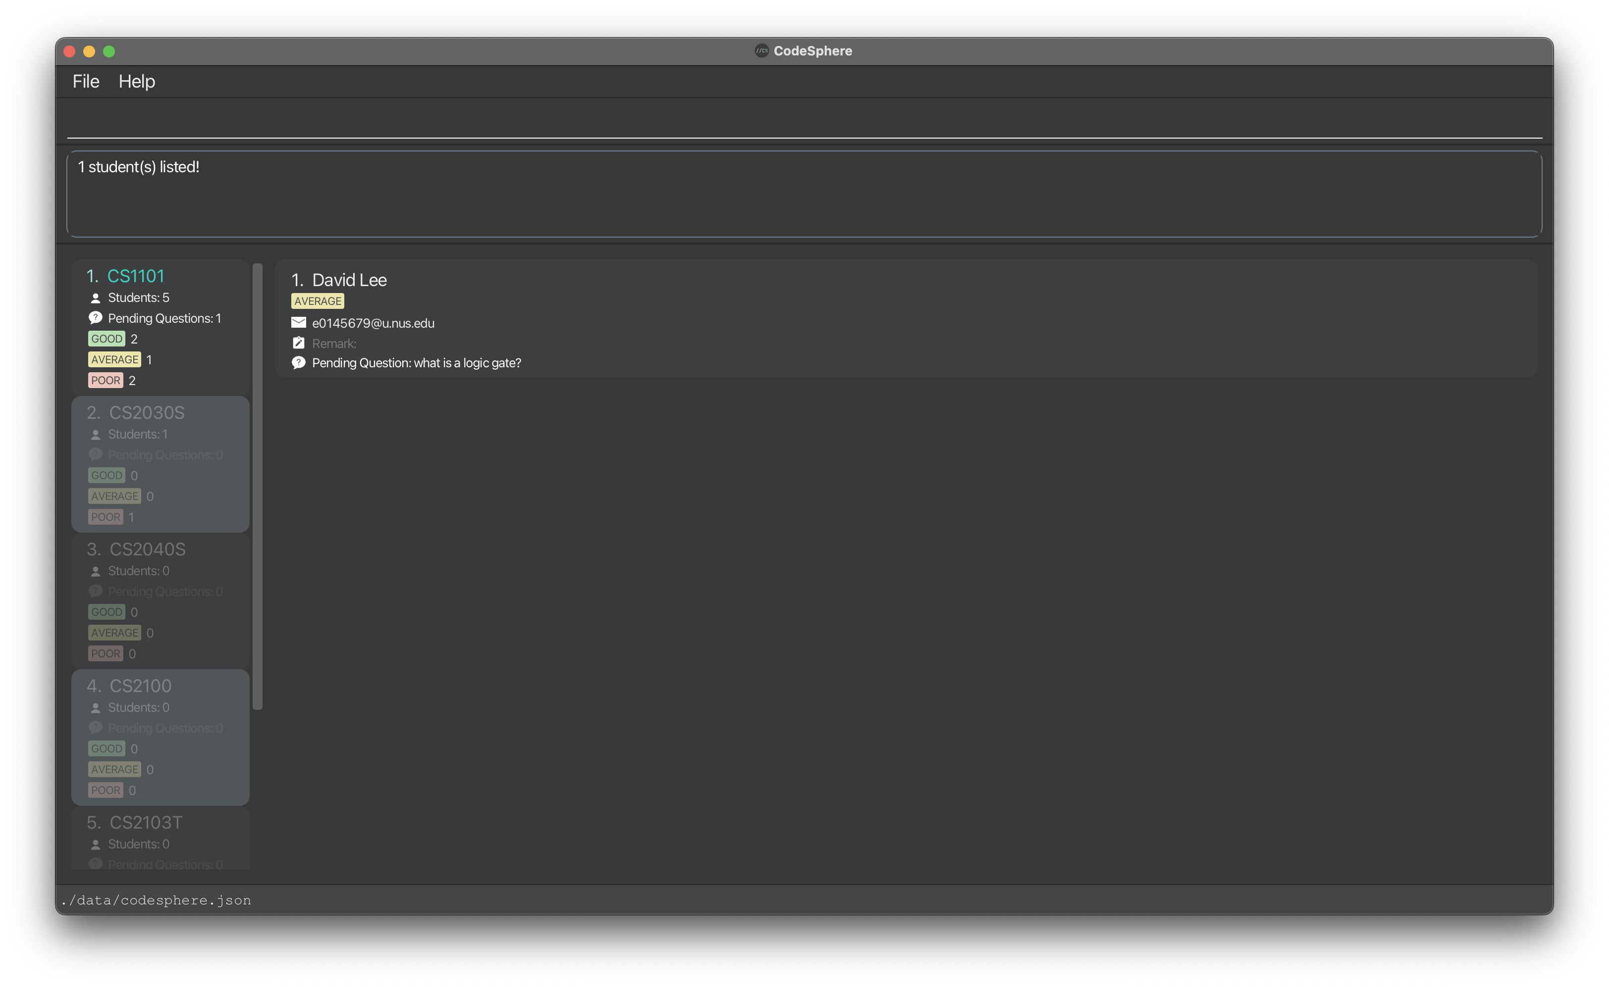This screenshot has height=988, width=1609.
Task: Click the CS2100 students person icon
Action: point(96,708)
